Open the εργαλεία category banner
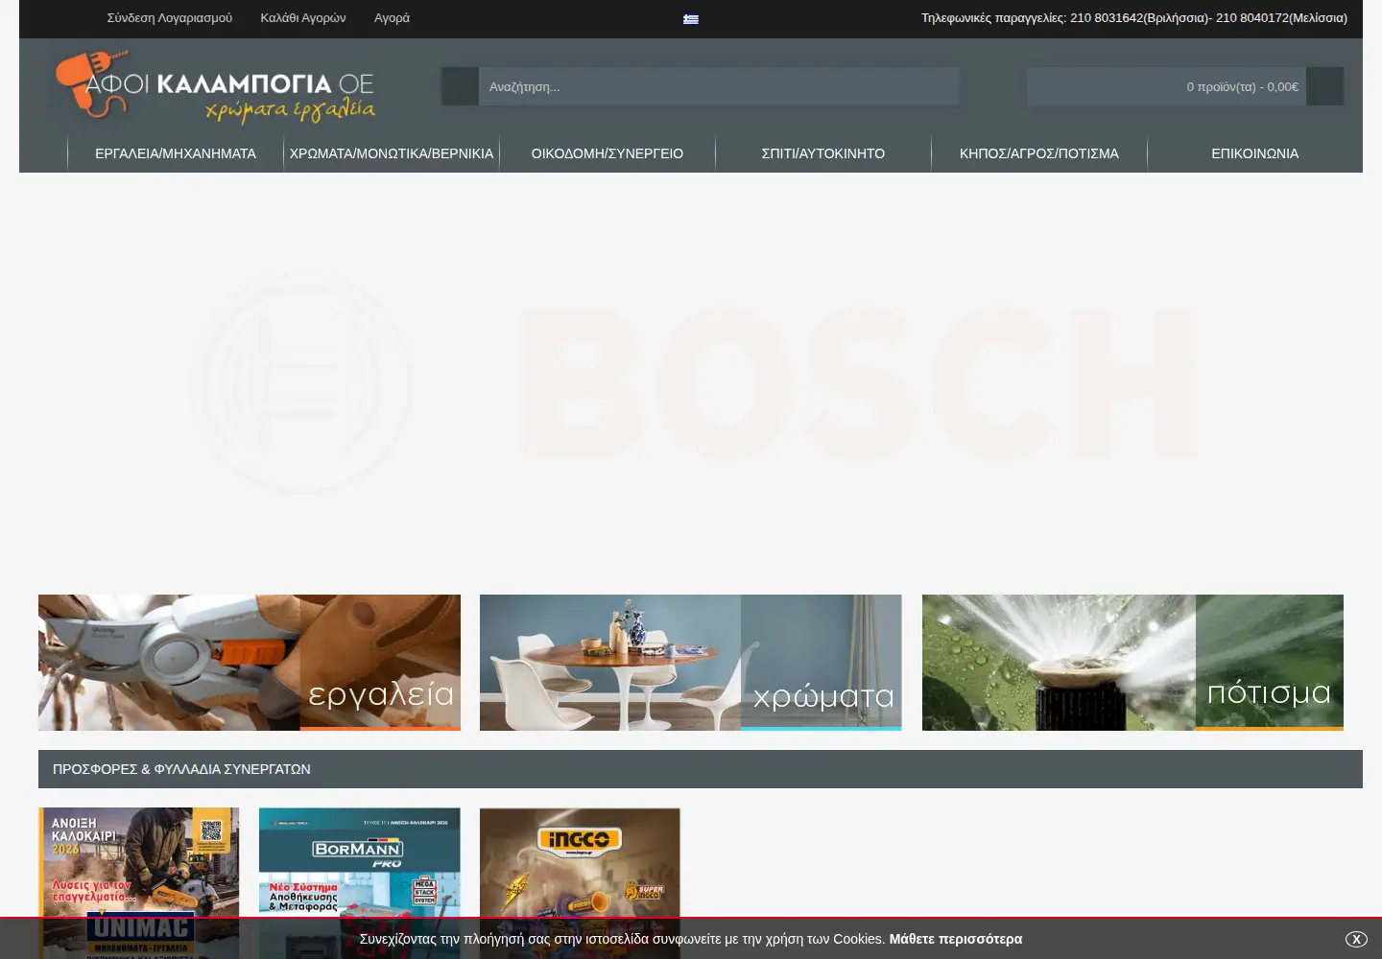 point(250,663)
